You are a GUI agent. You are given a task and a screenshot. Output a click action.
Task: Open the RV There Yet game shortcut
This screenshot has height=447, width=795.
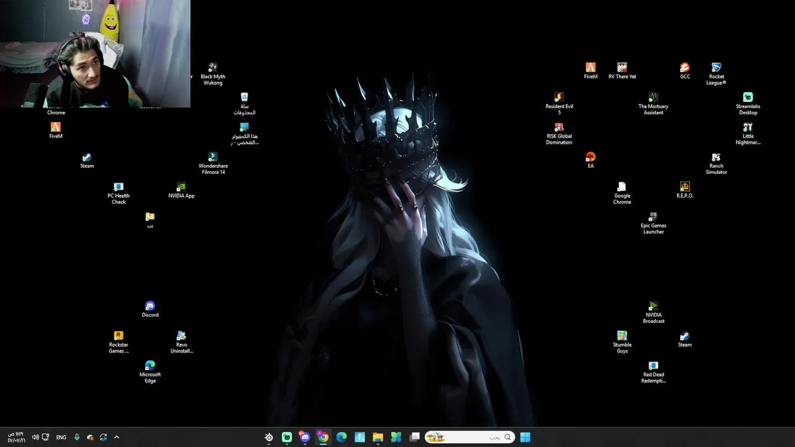click(x=622, y=71)
